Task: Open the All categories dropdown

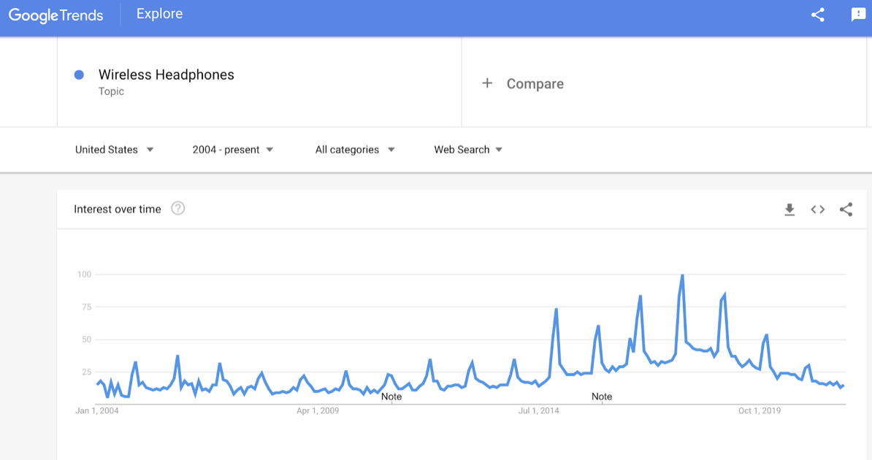Action: tap(355, 150)
